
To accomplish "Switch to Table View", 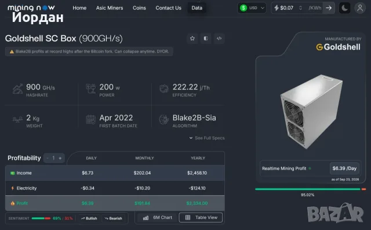I will [x=201, y=217].
